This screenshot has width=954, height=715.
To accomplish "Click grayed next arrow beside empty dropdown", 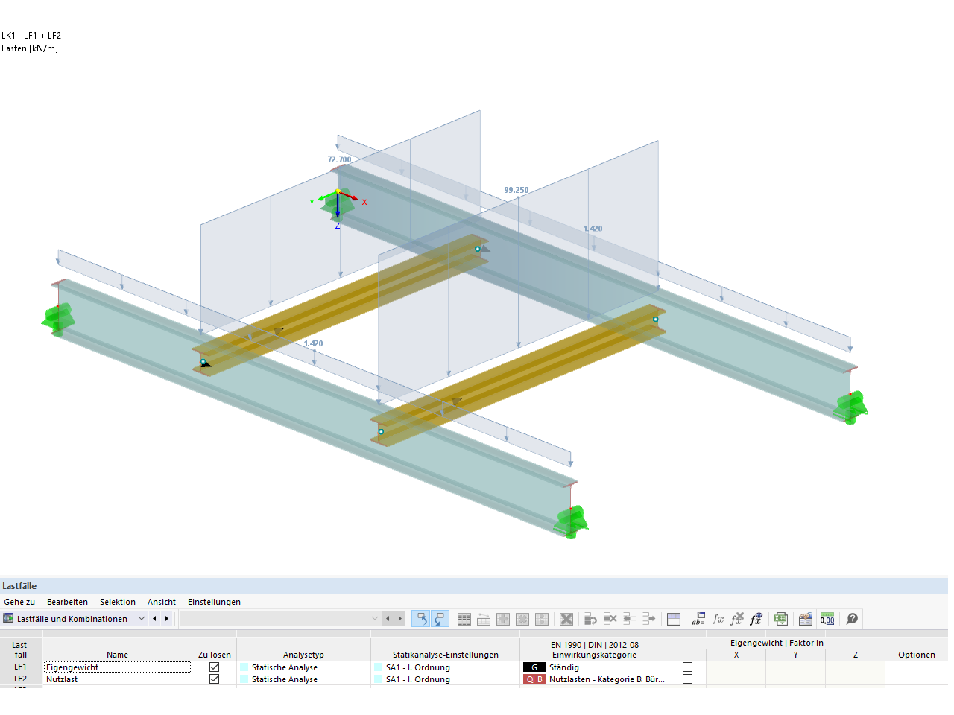I will pyautogui.click(x=400, y=619).
